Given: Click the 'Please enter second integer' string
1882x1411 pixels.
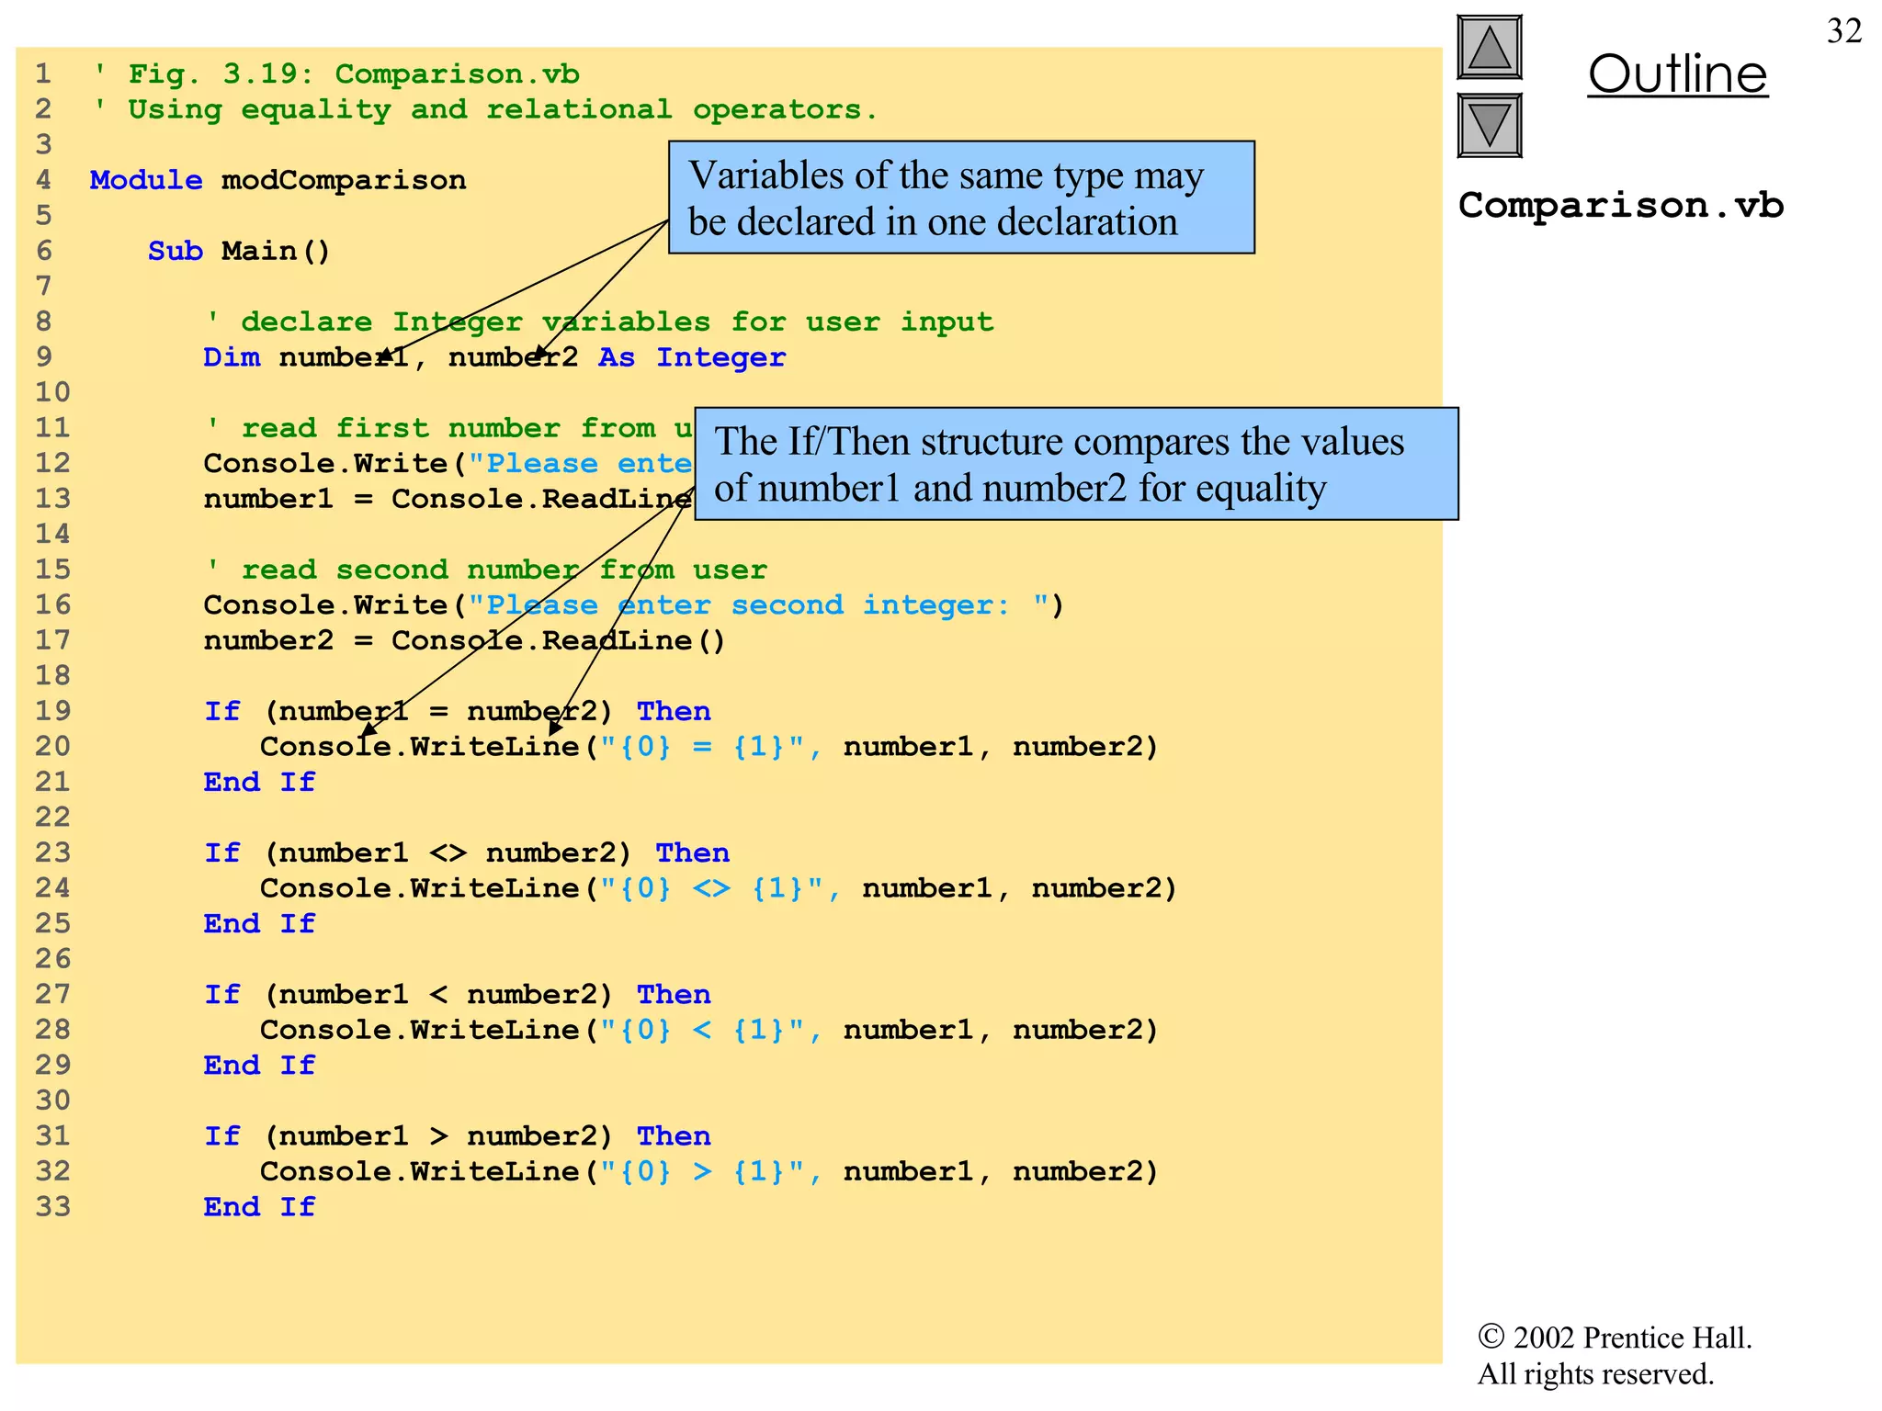Looking at the screenshot, I should [758, 605].
